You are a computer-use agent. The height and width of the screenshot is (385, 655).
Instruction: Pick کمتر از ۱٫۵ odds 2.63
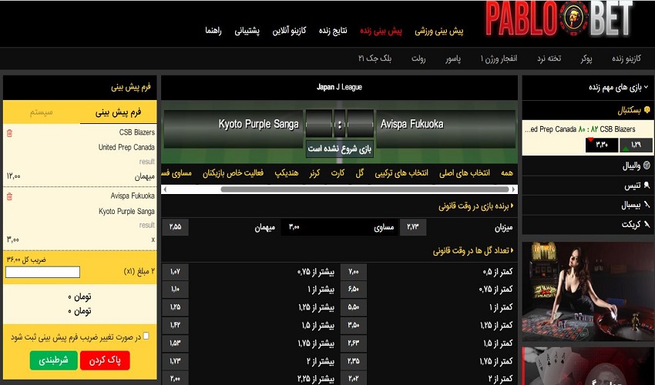tap(354, 343)
